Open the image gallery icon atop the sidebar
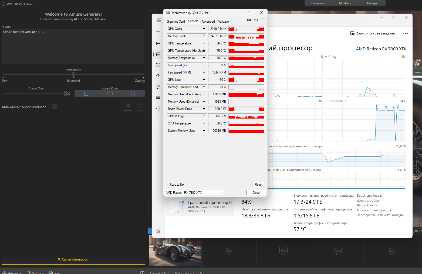 [x=158, y=20]
